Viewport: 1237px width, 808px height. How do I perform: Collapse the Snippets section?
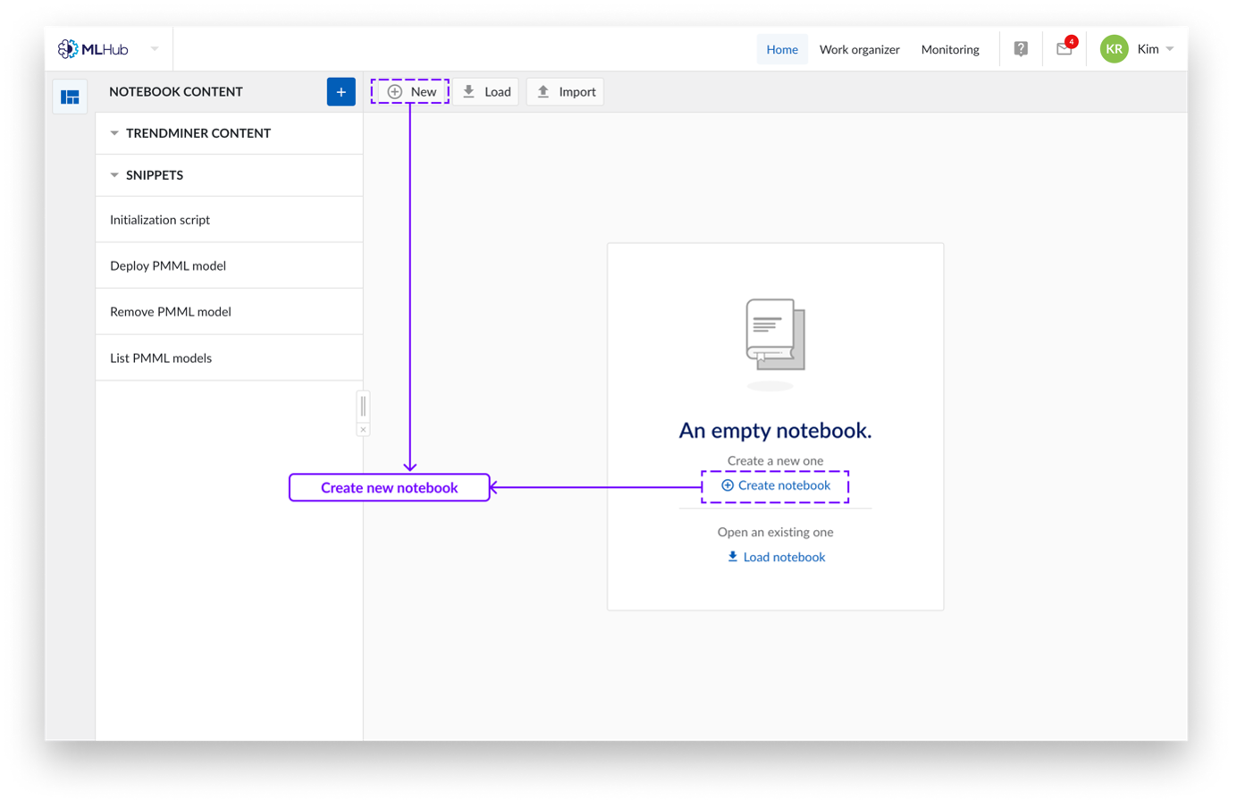click(114, 175)
